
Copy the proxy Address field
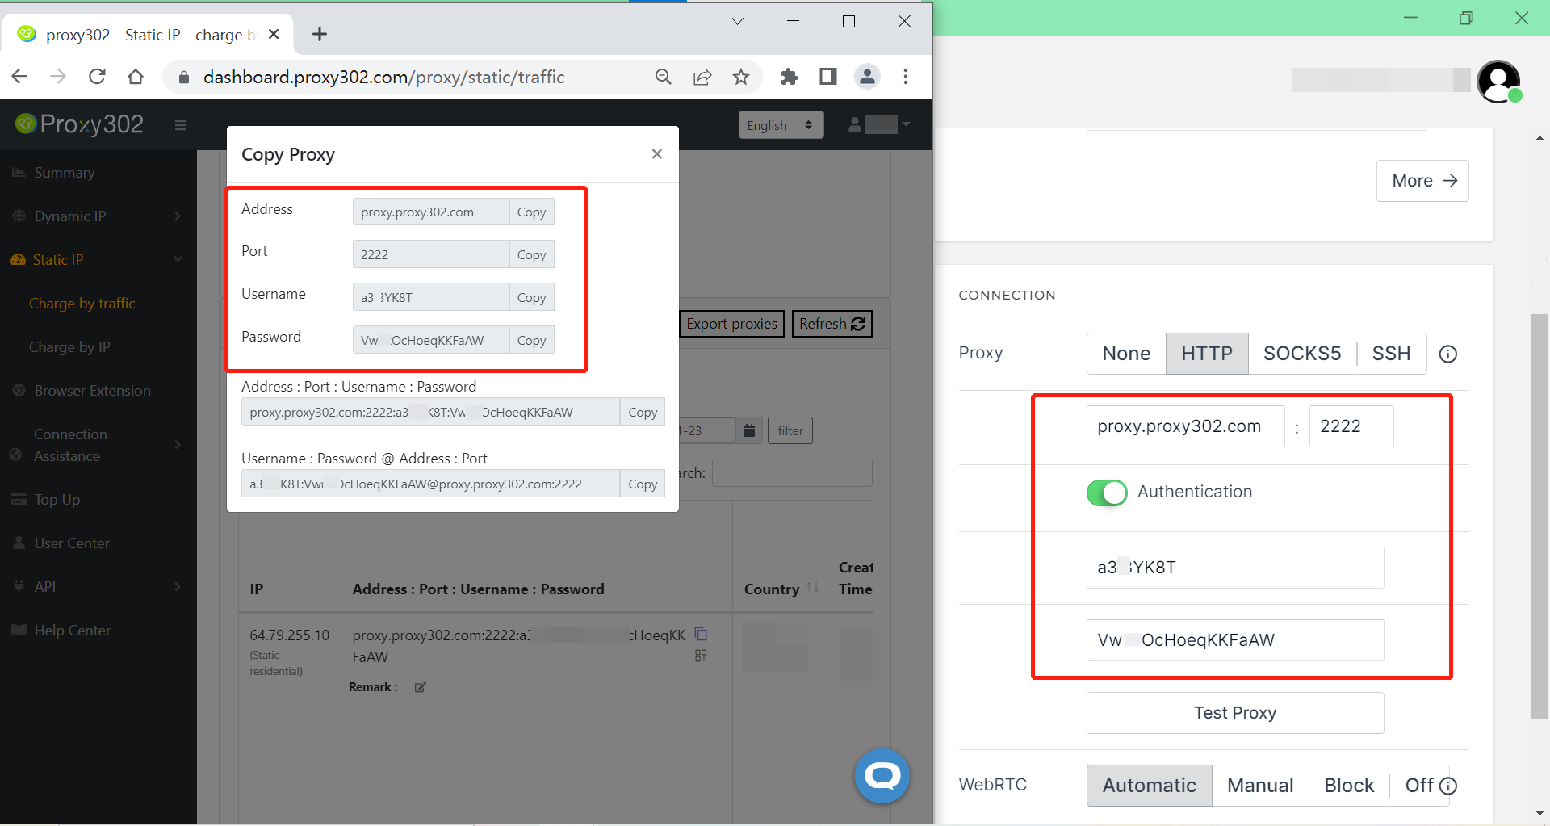[531, 212]
